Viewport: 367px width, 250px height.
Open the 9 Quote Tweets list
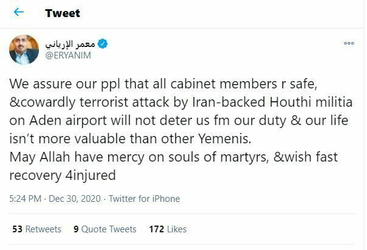point(105,229)
